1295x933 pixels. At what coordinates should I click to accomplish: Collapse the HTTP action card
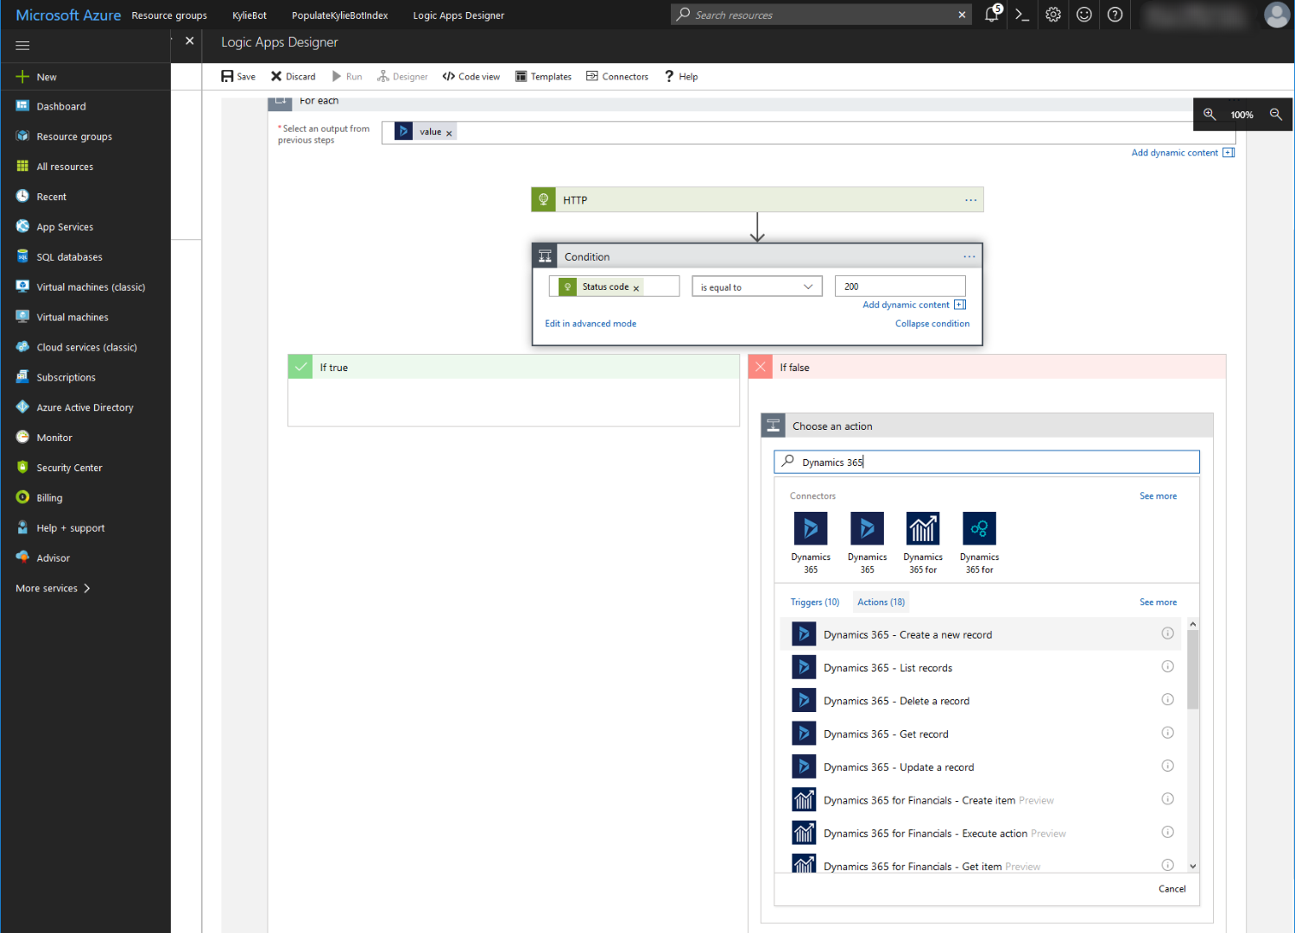757,200
